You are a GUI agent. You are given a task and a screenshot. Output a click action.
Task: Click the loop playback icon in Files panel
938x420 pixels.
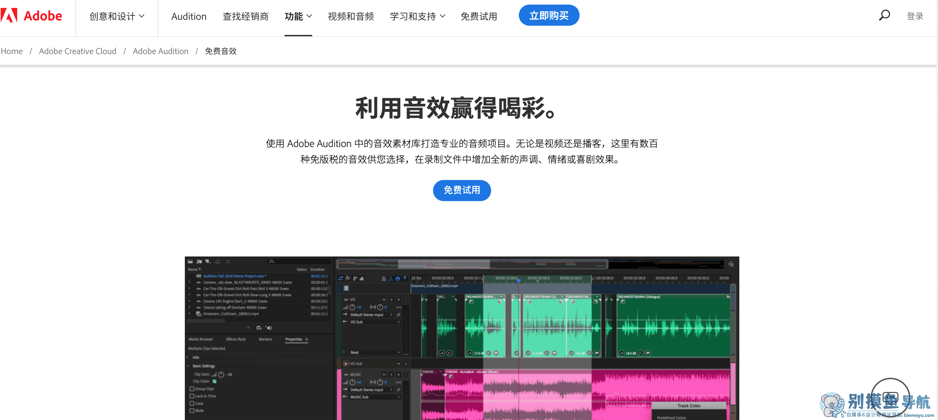tap(259, 328)
